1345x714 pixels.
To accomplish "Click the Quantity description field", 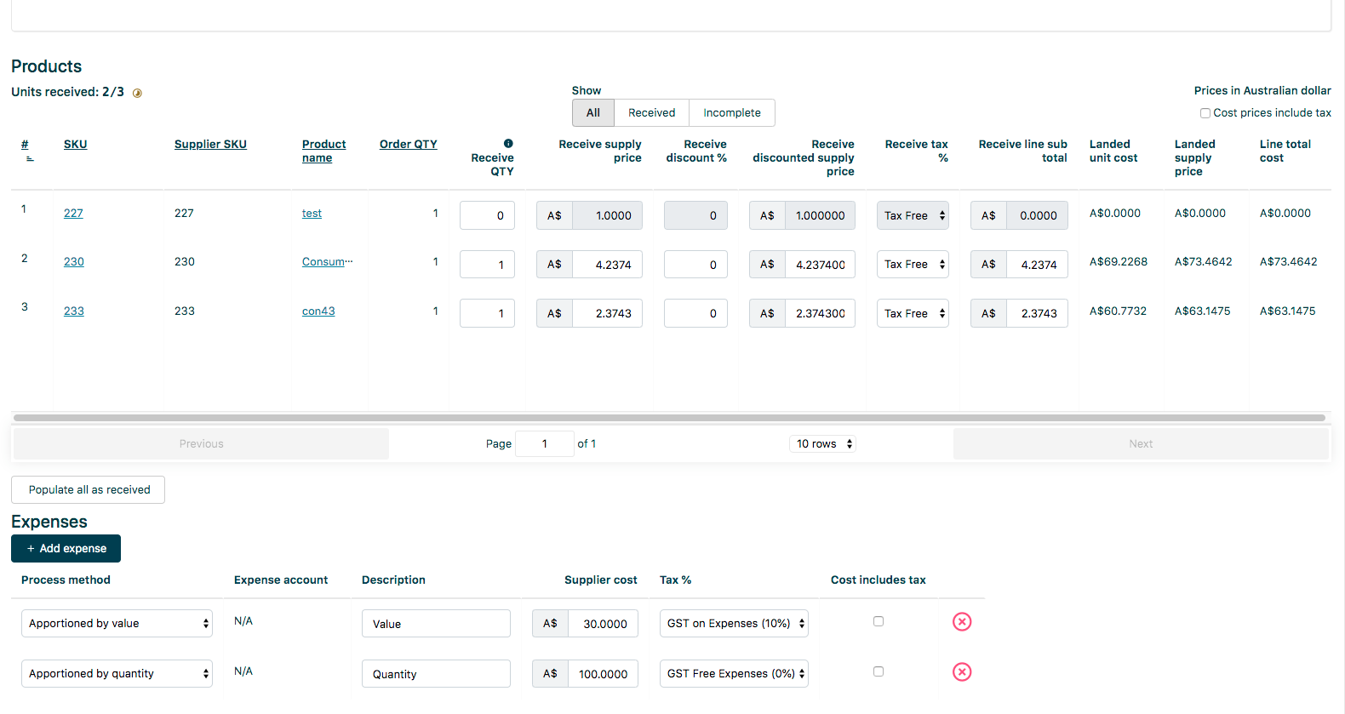I will click(x=436, y=673).
